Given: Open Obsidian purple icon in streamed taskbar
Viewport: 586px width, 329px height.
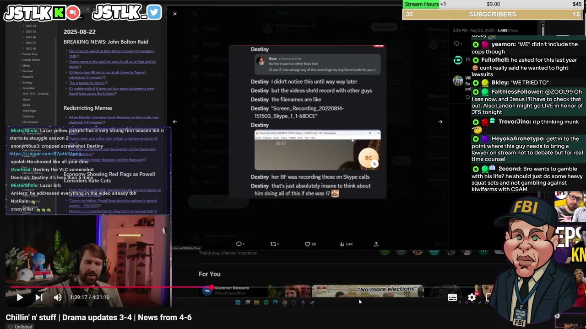Looking at the screenshot, I should point(303,302).
